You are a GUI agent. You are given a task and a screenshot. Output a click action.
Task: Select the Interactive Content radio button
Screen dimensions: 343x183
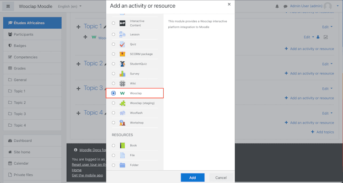click(x=113, y=23)
